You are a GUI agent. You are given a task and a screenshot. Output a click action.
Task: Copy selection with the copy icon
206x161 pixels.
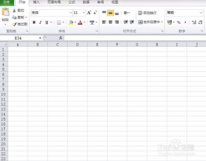pos(14,17)
